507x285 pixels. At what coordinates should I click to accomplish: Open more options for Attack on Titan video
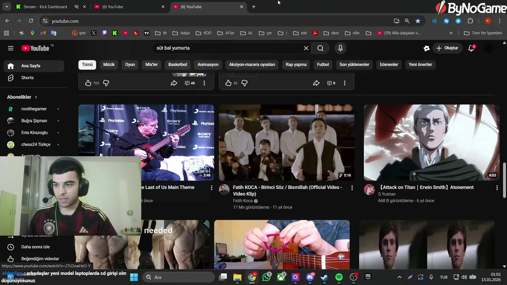(x=497, y=188)
